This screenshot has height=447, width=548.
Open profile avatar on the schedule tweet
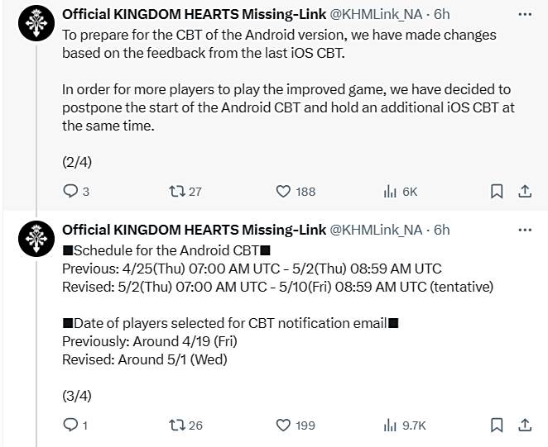(x=36, y=239)
